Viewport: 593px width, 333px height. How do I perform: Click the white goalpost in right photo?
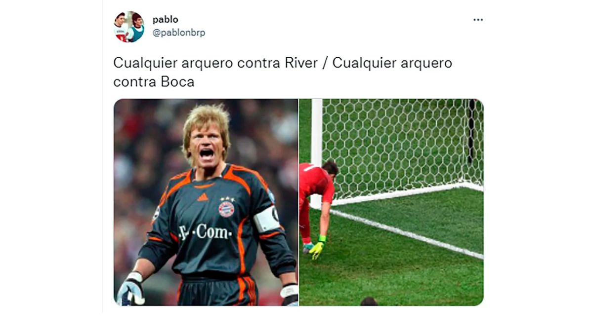pyautogui.click(x=317, y=148)
